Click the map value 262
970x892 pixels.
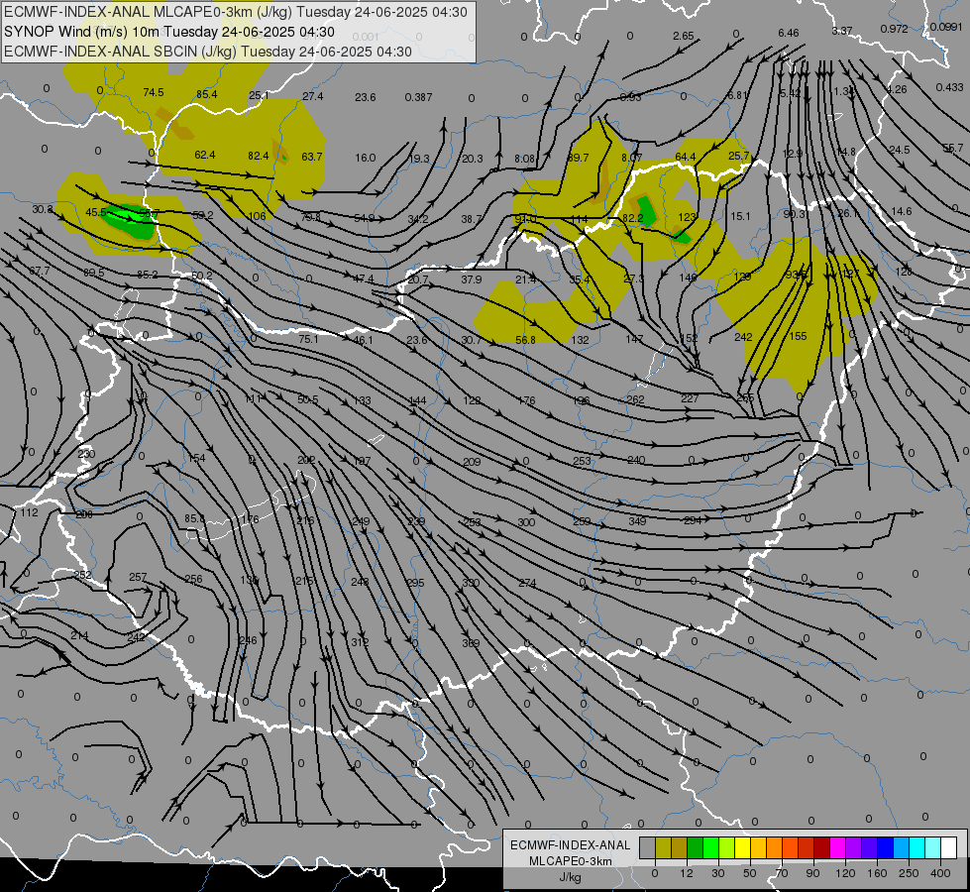click(635, 399)
